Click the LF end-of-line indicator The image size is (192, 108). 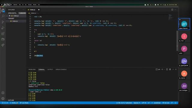(149, 103)
